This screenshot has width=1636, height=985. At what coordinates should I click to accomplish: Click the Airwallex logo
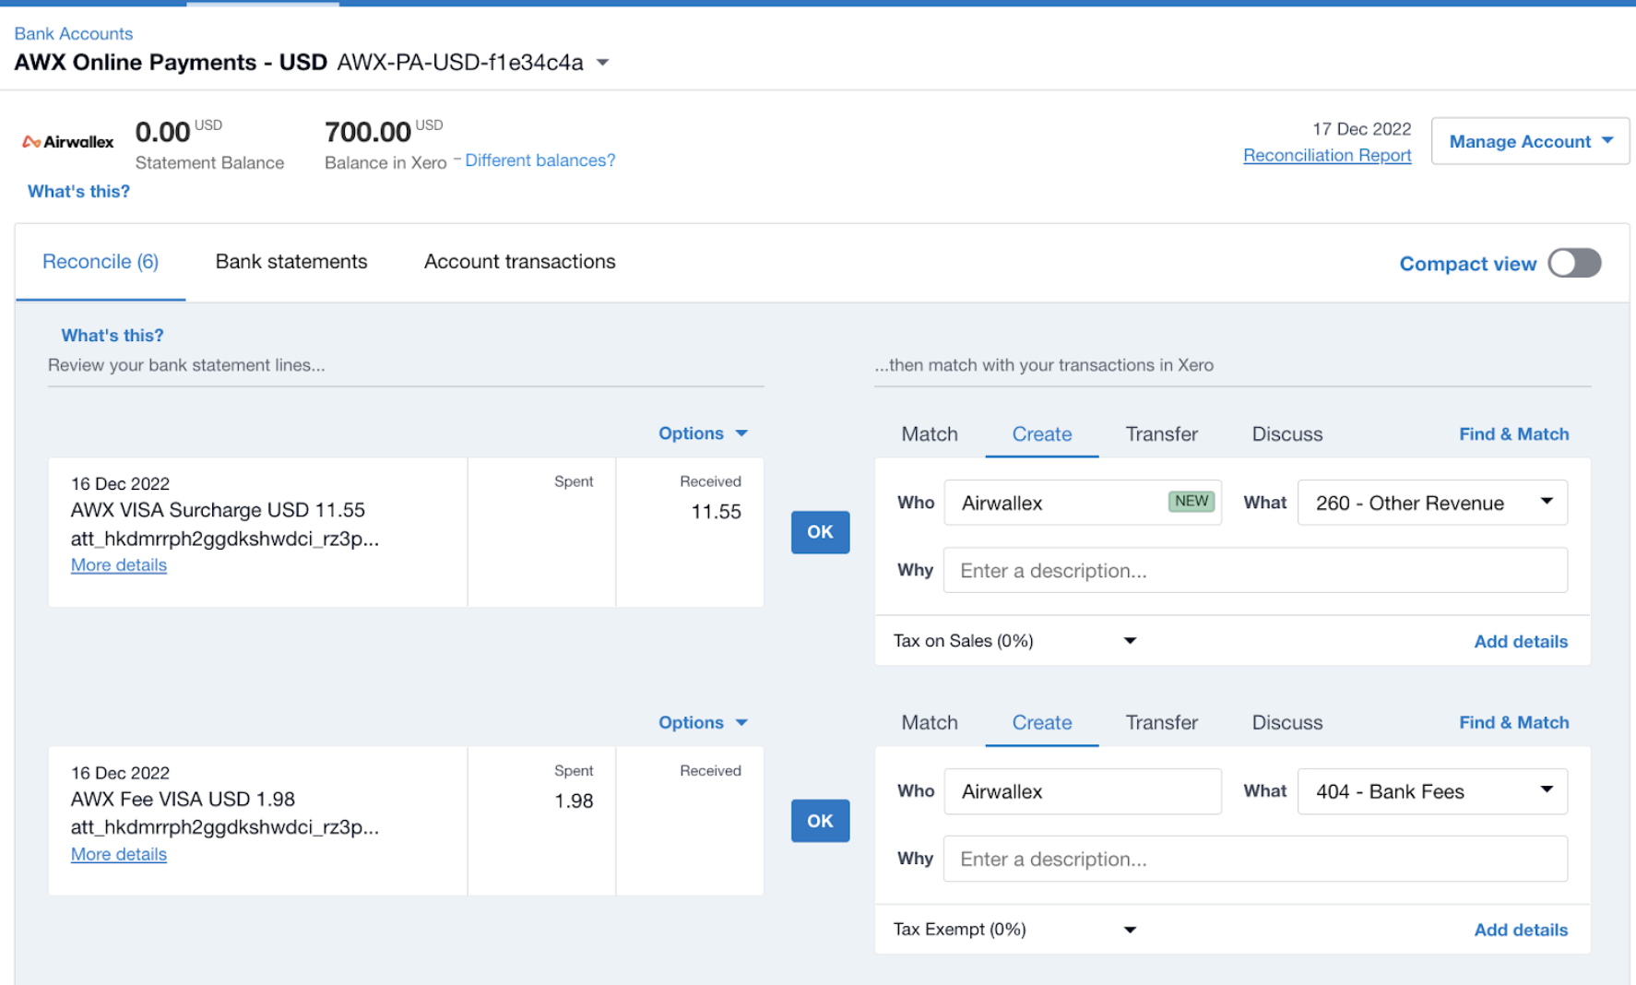[68, 142]
